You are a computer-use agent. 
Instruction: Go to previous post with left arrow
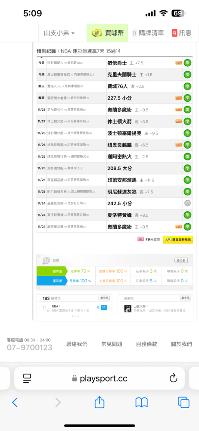pyautogui.click(x=39, y=309)
